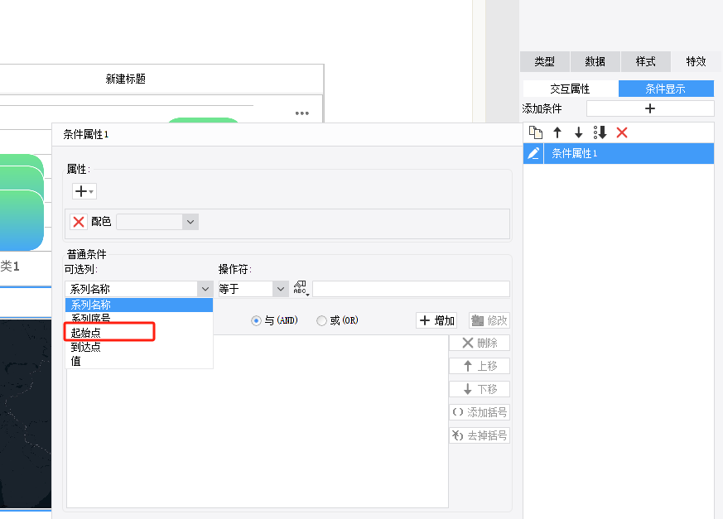Open the 条件显示 sub-tab
This screenshot has height=519, width=723.
(666, 89)
